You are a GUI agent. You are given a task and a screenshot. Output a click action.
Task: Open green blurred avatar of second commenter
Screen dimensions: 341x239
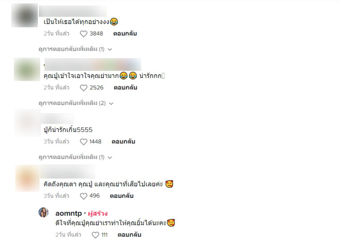[27, 69]
